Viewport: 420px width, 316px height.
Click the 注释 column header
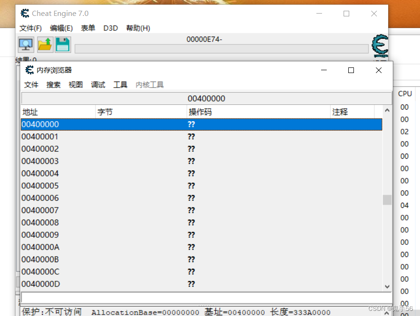(x=352, y=112)
